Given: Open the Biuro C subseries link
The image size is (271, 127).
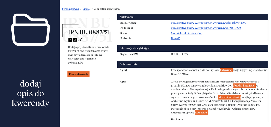Looking at the screenshot, I should pyautogui.click(x=175, y=38).
